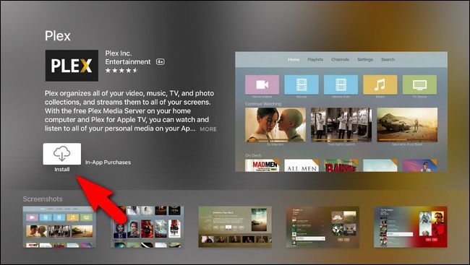Open the large Plex home preview image
The height and width of the screenshot is (265, 470).
[x=341, y=112]
